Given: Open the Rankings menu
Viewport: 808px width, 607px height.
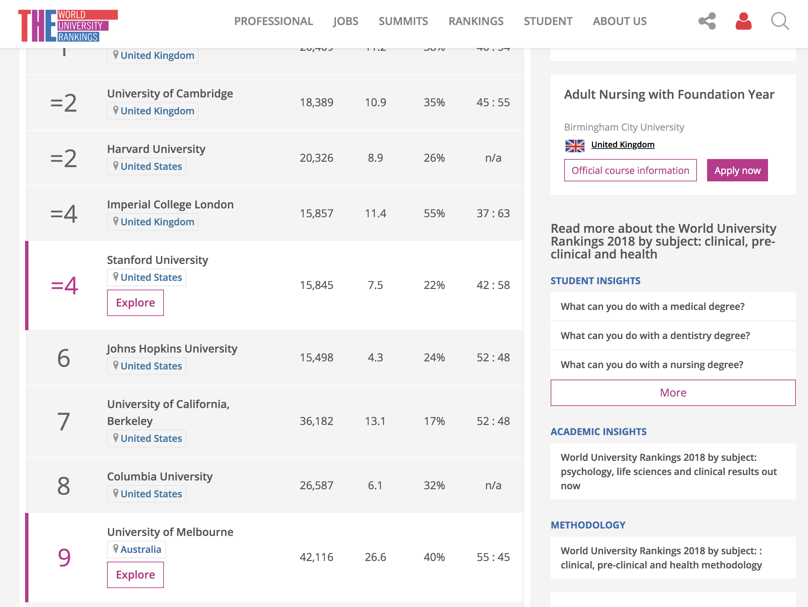Looking at the screenshot, I should pyautogui.click(x=475, y=21).
